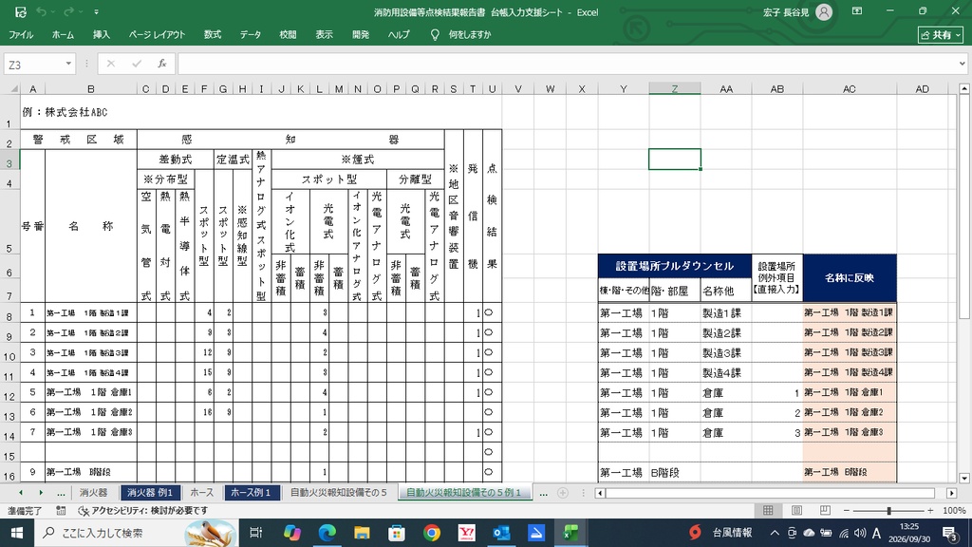Screen dimensions: 972x547
Task: Click the 第一工場 B階段 name cell in row 16
Action: click(x=90, y=472)
